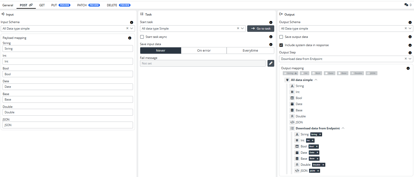This screenshot has width=414, height=177.
Task: Open the Output Step dropdown
Action: pyautogui.click(x=410, y=59)
